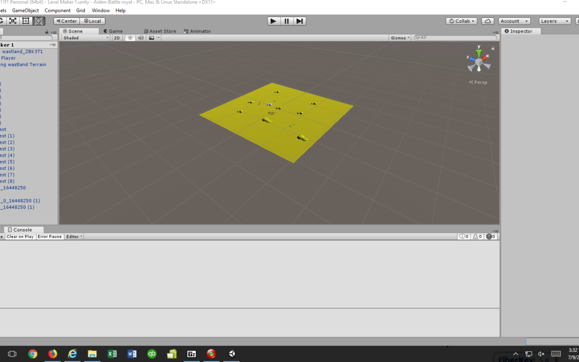This screenshot has width=579, height=362.
Task: Open Firefox from taskbar
Action: tap(53, 354)
